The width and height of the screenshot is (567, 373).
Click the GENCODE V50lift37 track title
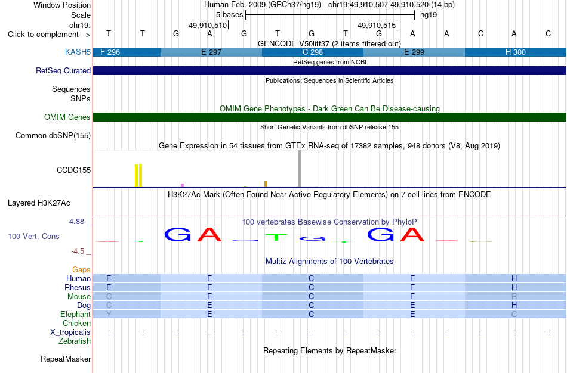click(x=329, y=43)
